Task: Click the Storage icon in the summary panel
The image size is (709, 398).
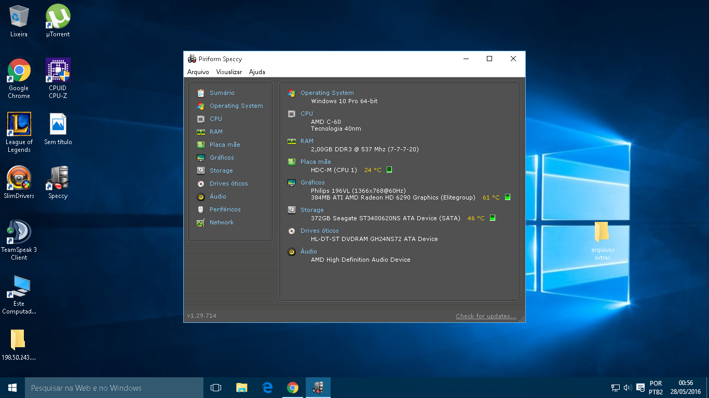Action: point(292,210)
